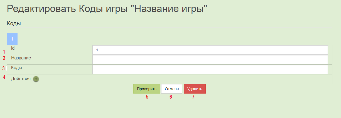
Task: Add a new action with the plus icon
Action: click(36, 79)
